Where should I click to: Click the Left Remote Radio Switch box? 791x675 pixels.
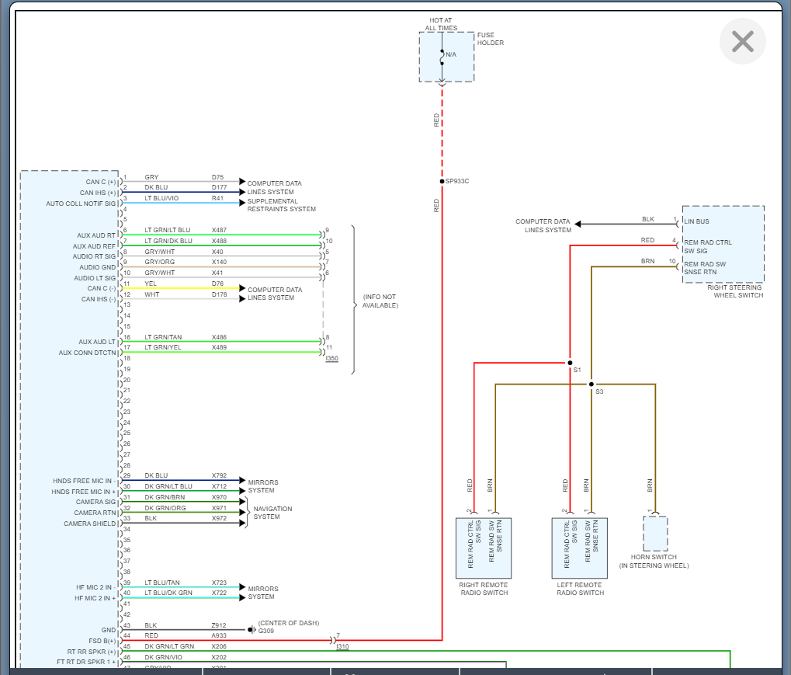tap(579, 547)
